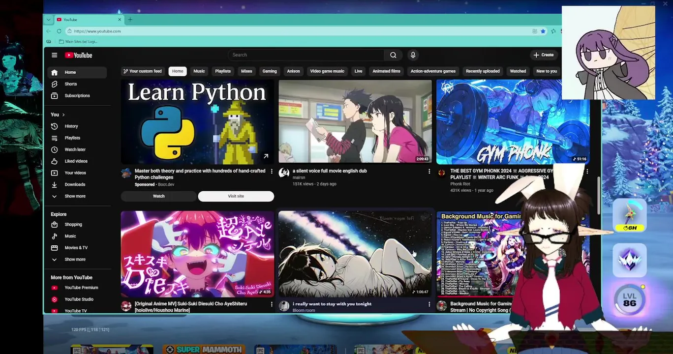This screenshot has width=673, height=354.
Task: Select the Video game music chip
Action: (x=327, y=71)
